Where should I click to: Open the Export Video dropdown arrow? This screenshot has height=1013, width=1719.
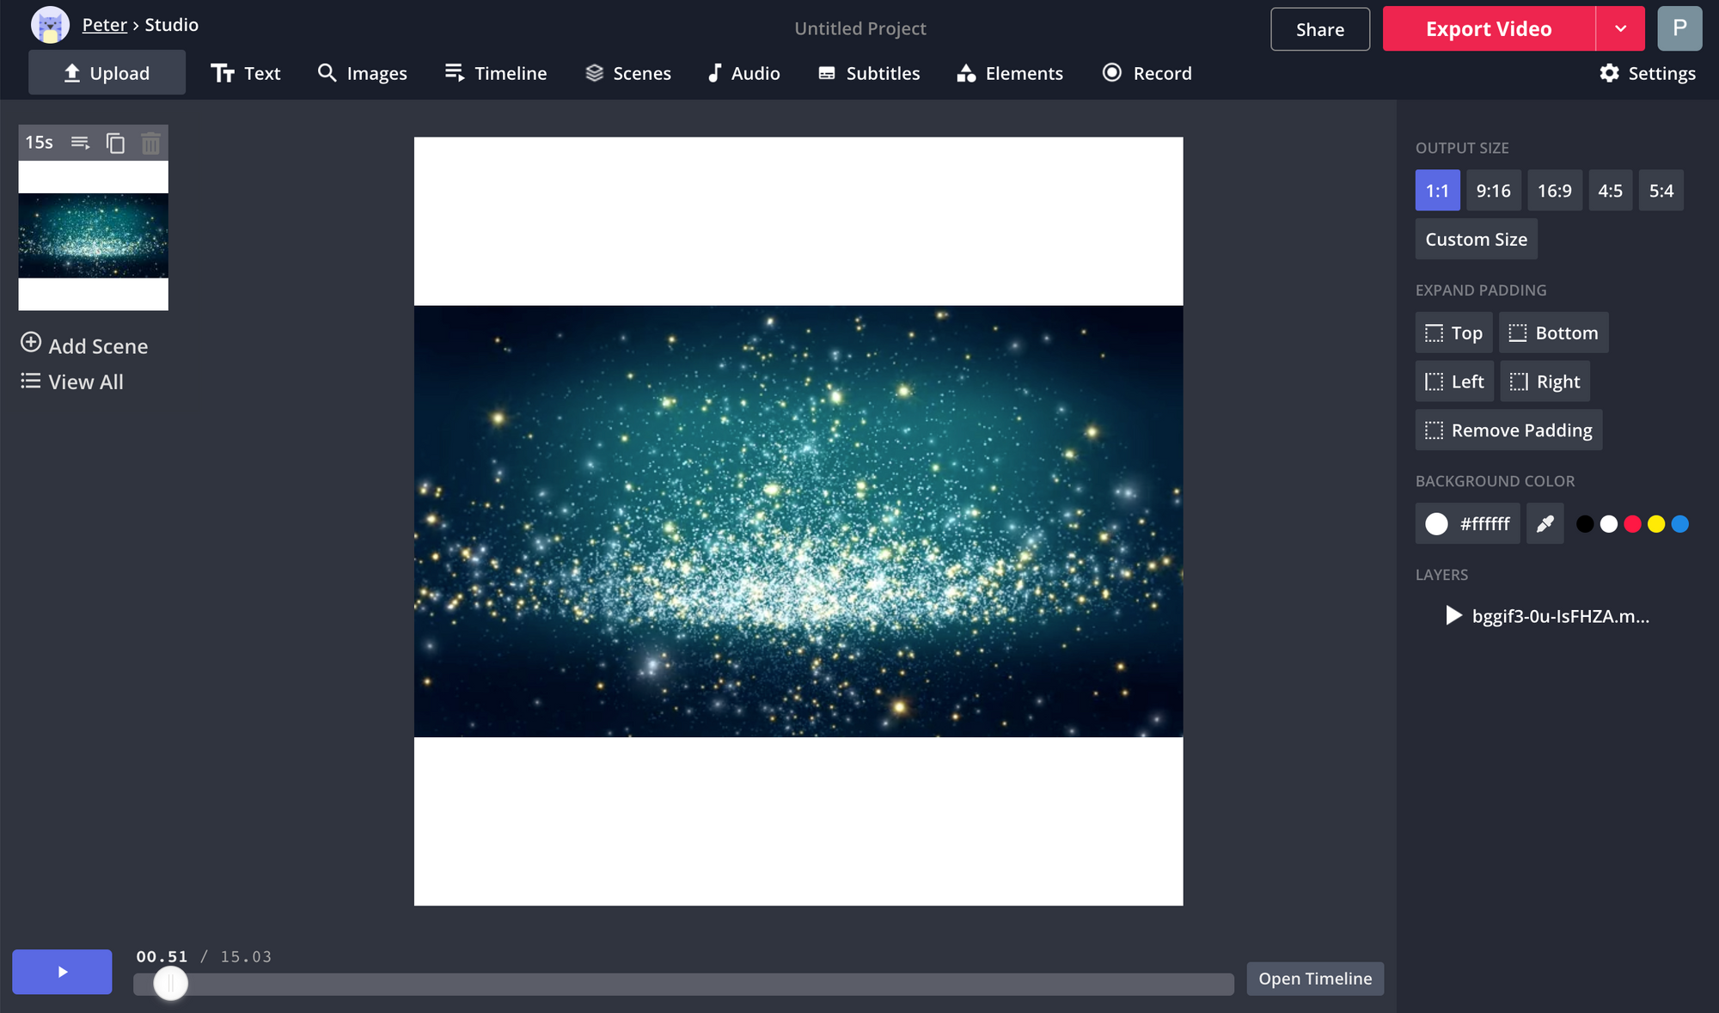[1621, 28]
